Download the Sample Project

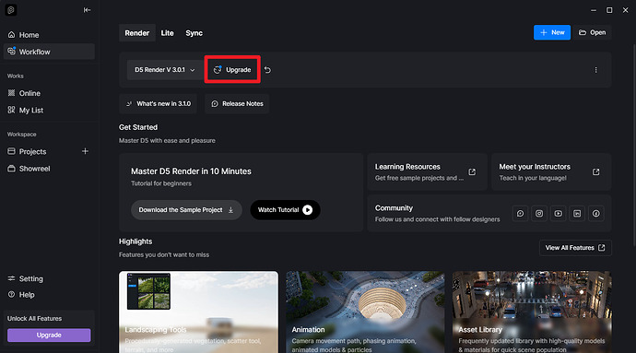pos(186,210)
